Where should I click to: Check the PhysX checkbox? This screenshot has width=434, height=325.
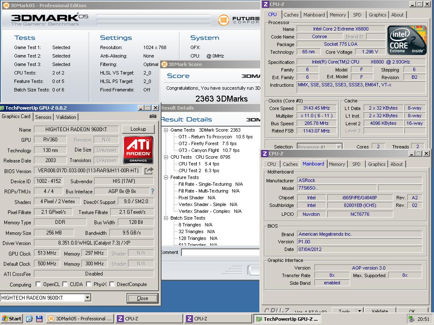point(89,284)
